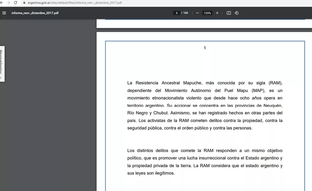Rotate the PDF counterclockwise
Image resolution: width=312 pixels, height=191 pixels.
click(x=236, y=13)
